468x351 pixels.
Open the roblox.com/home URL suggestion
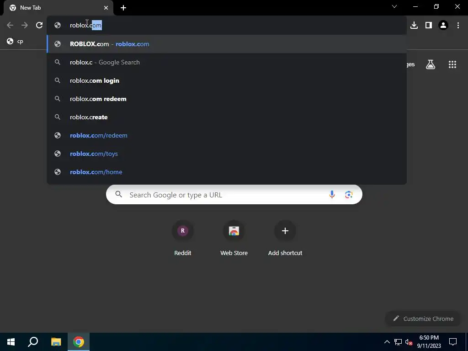point(227,172)
